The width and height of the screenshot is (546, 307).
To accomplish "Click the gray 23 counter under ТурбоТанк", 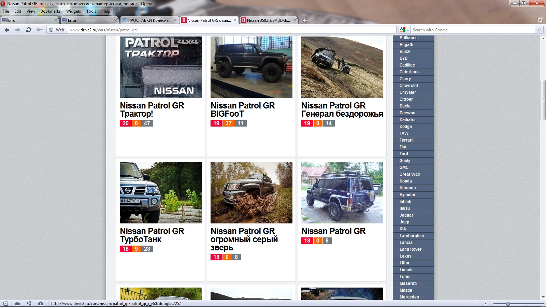I will click(147, 249).
